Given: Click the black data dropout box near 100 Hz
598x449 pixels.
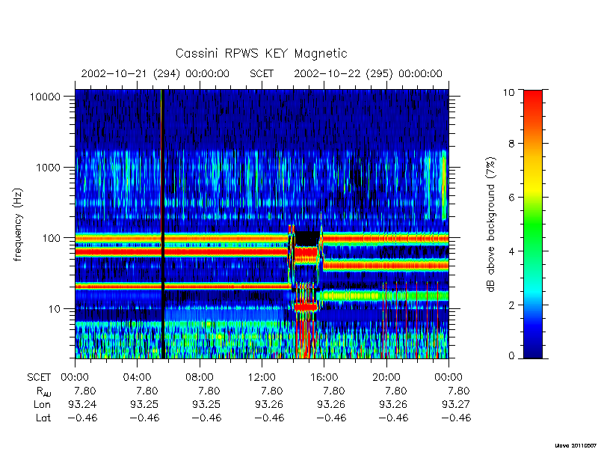Looking at the screenshot, I should coord(307,239).
